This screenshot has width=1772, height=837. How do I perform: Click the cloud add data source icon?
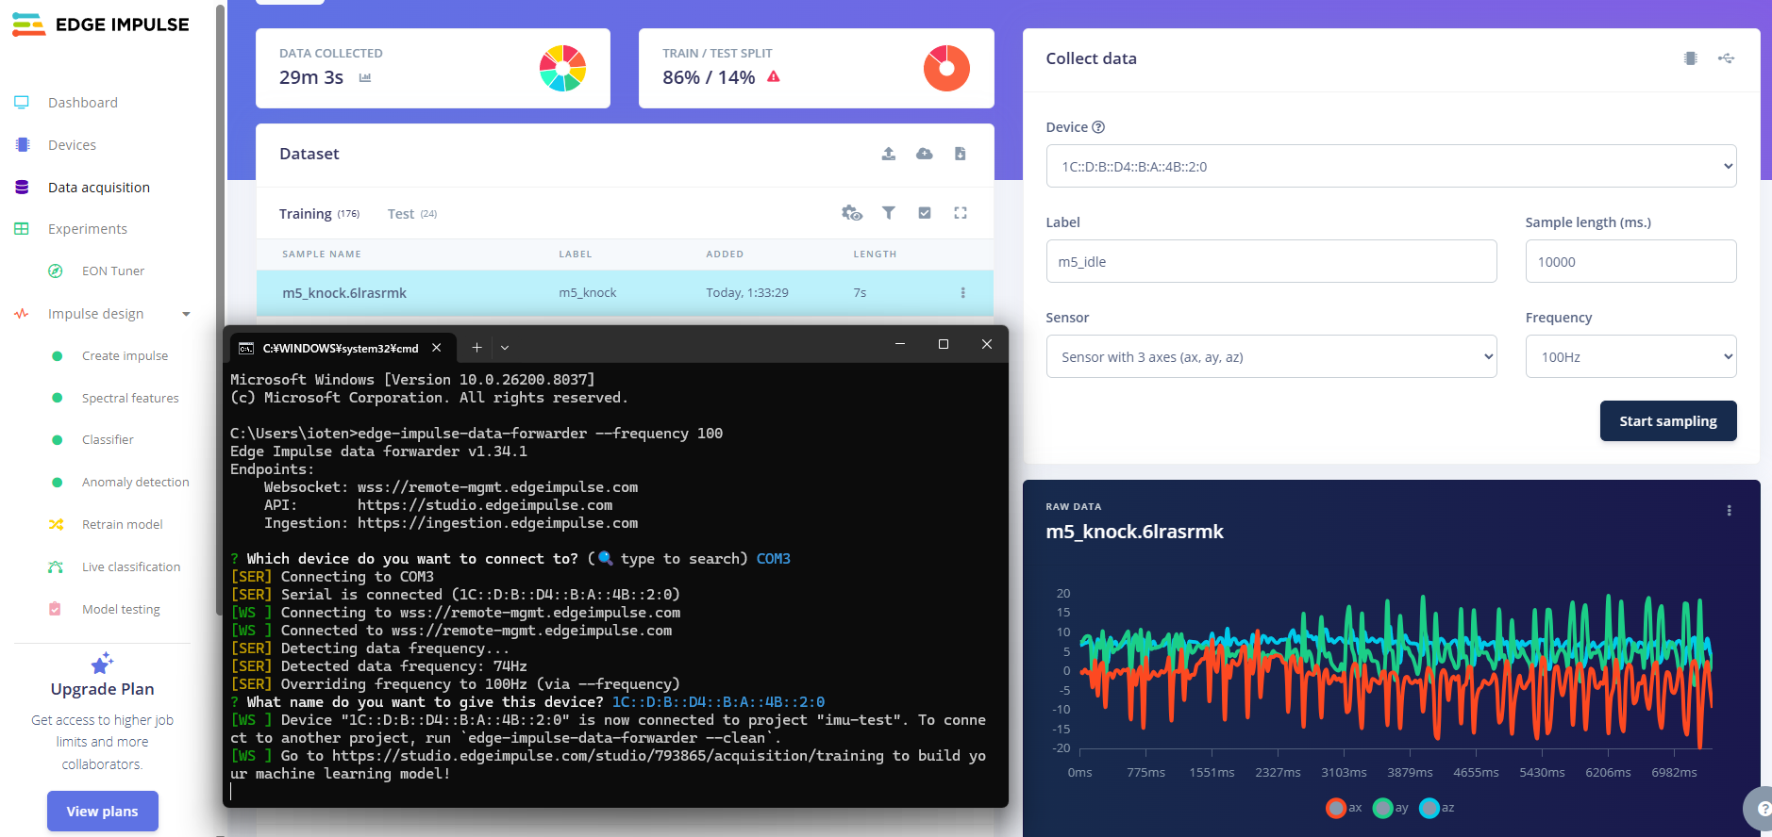pos(924,154)
